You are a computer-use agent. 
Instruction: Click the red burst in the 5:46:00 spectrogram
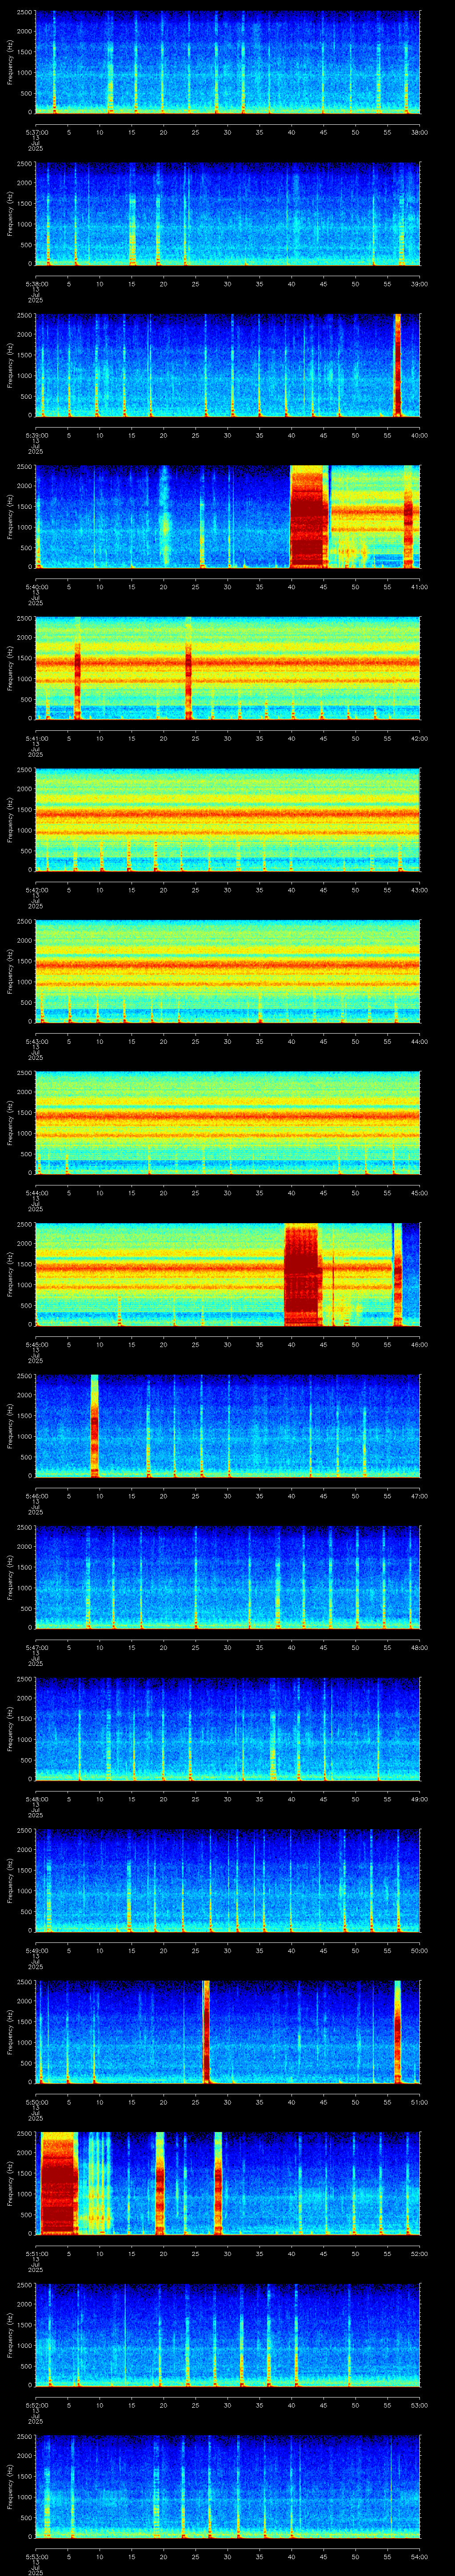coord(95,1425)
